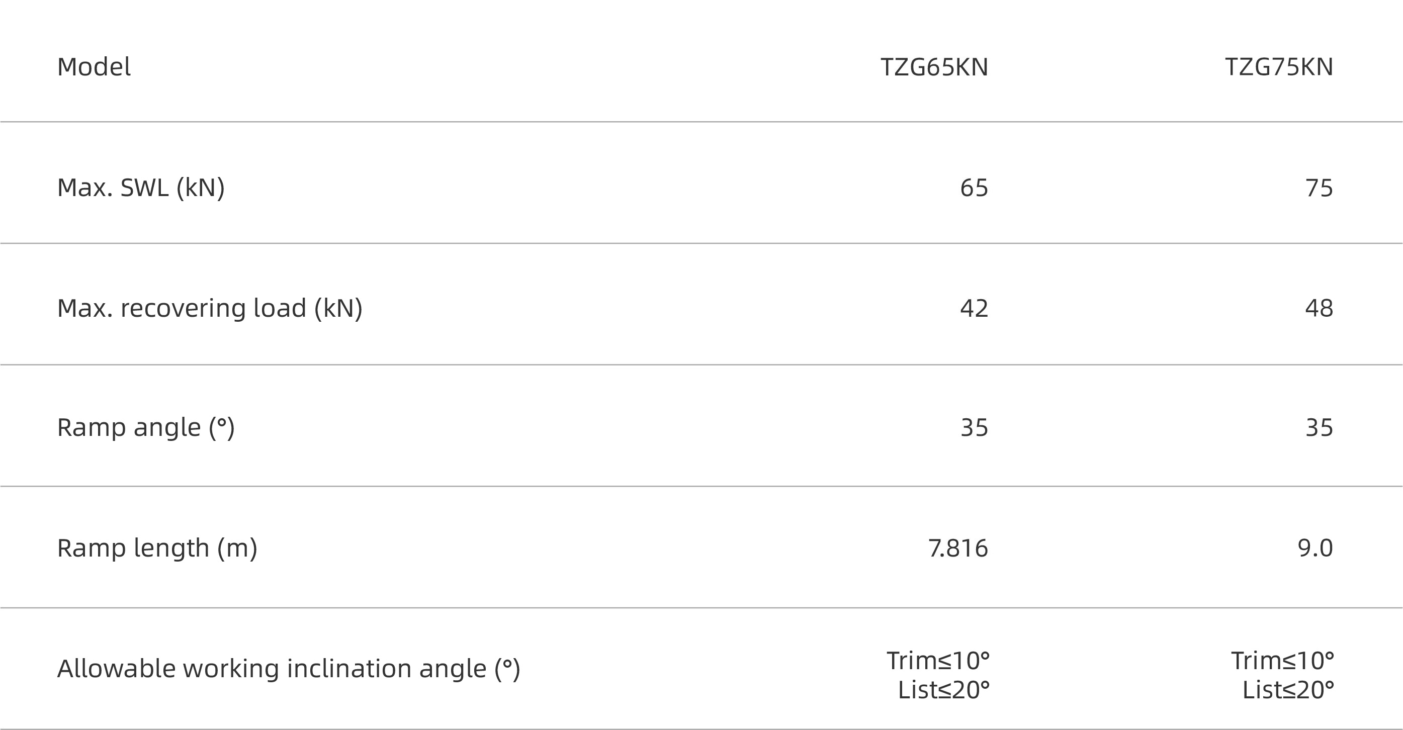Click the 65 value under TZG65KN
Screen dimensions: 1403x730
[974, 188]
